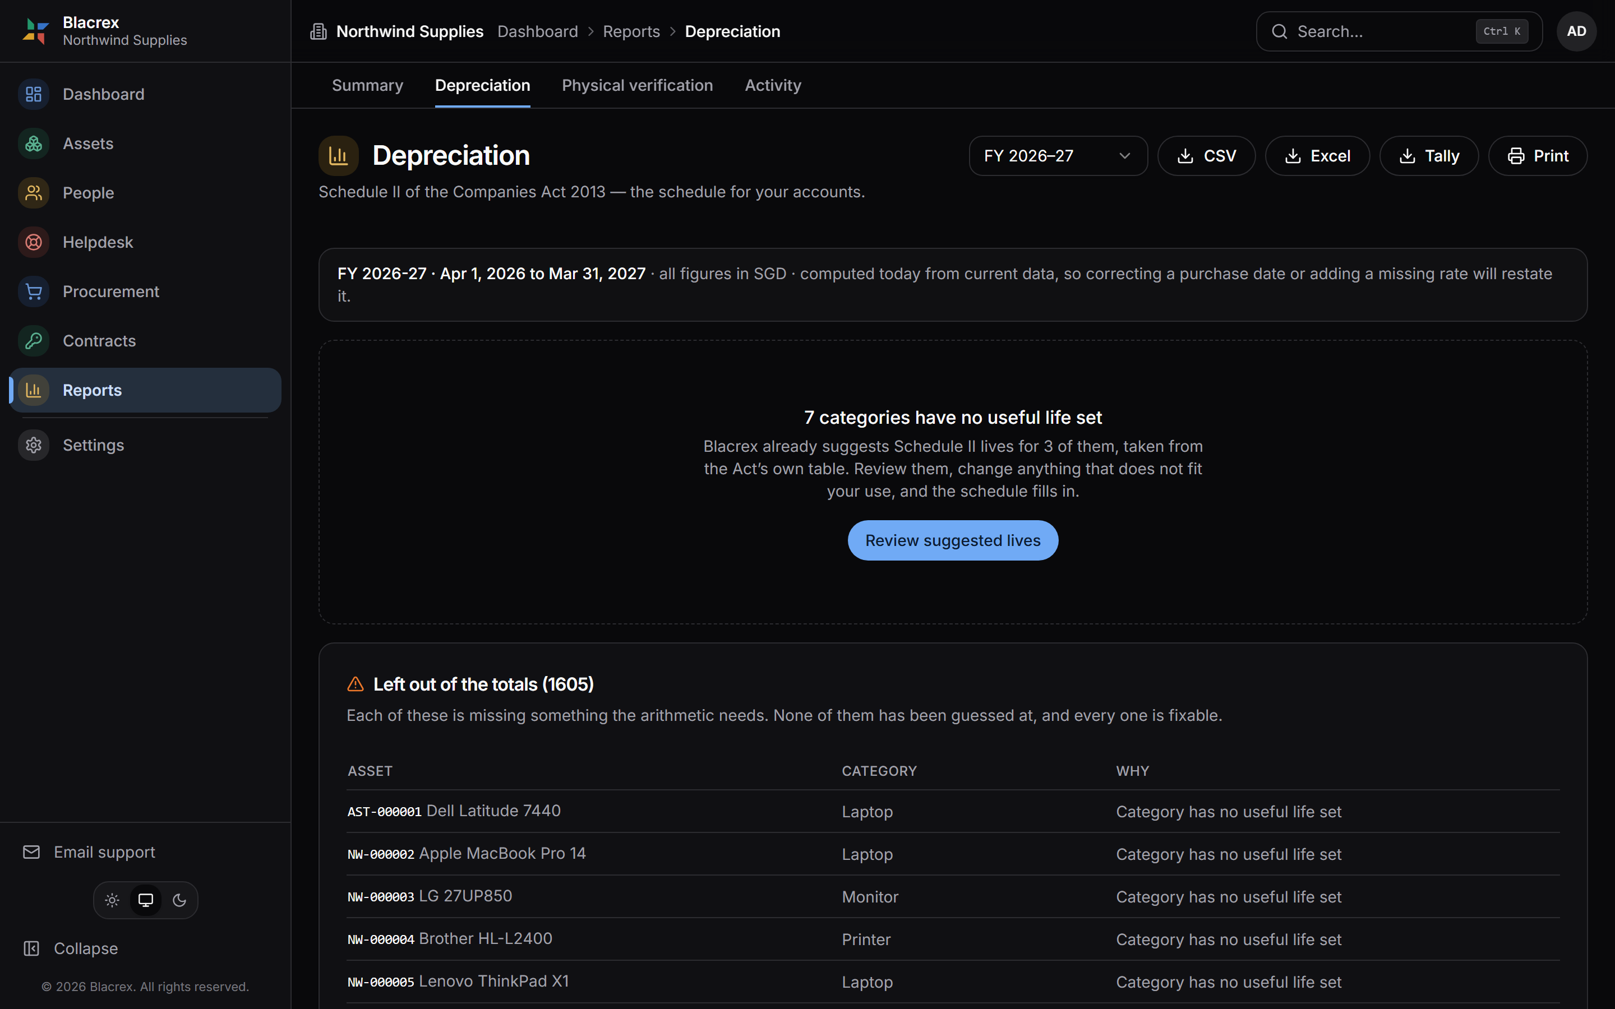The width and height of the screenshot is (1615, 1009).
Task: Click the Printer category cell
Action: coord(866,939)
